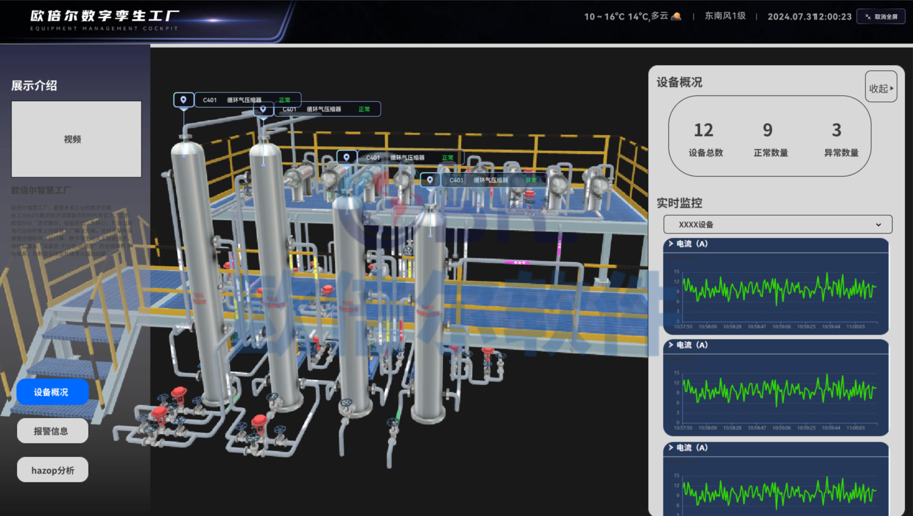Image resolution: width=913 pixels, height=516 pixels.
Task: Expand the first 电流 (A) chart chevron
Action: pyautogui.click(x=670, y=243)
